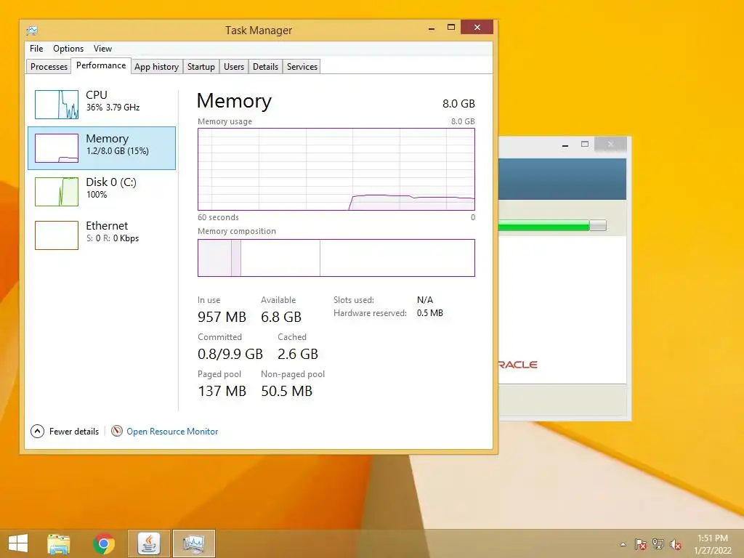The image size is (744, 558).
Task: Click the 957 MB In use value
Action: [x=222, y=317]
